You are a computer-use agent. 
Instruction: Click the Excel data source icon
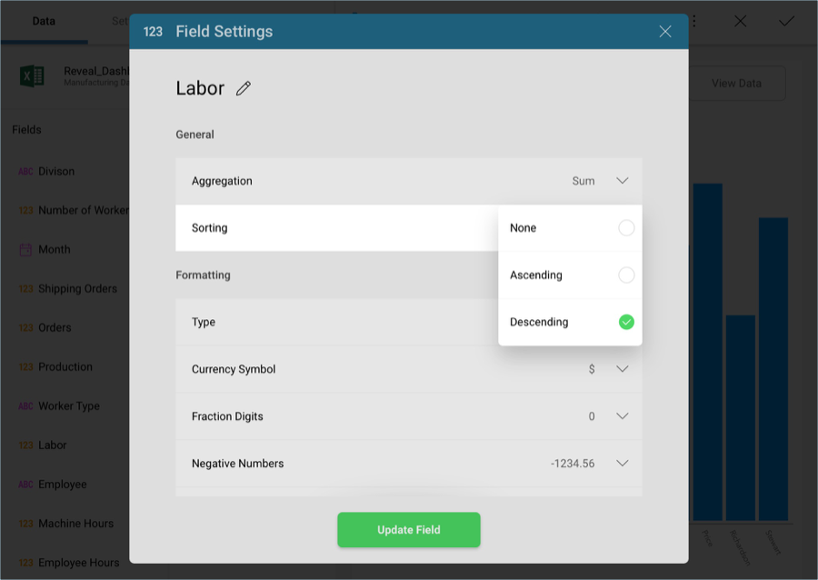tap(33, 75)
